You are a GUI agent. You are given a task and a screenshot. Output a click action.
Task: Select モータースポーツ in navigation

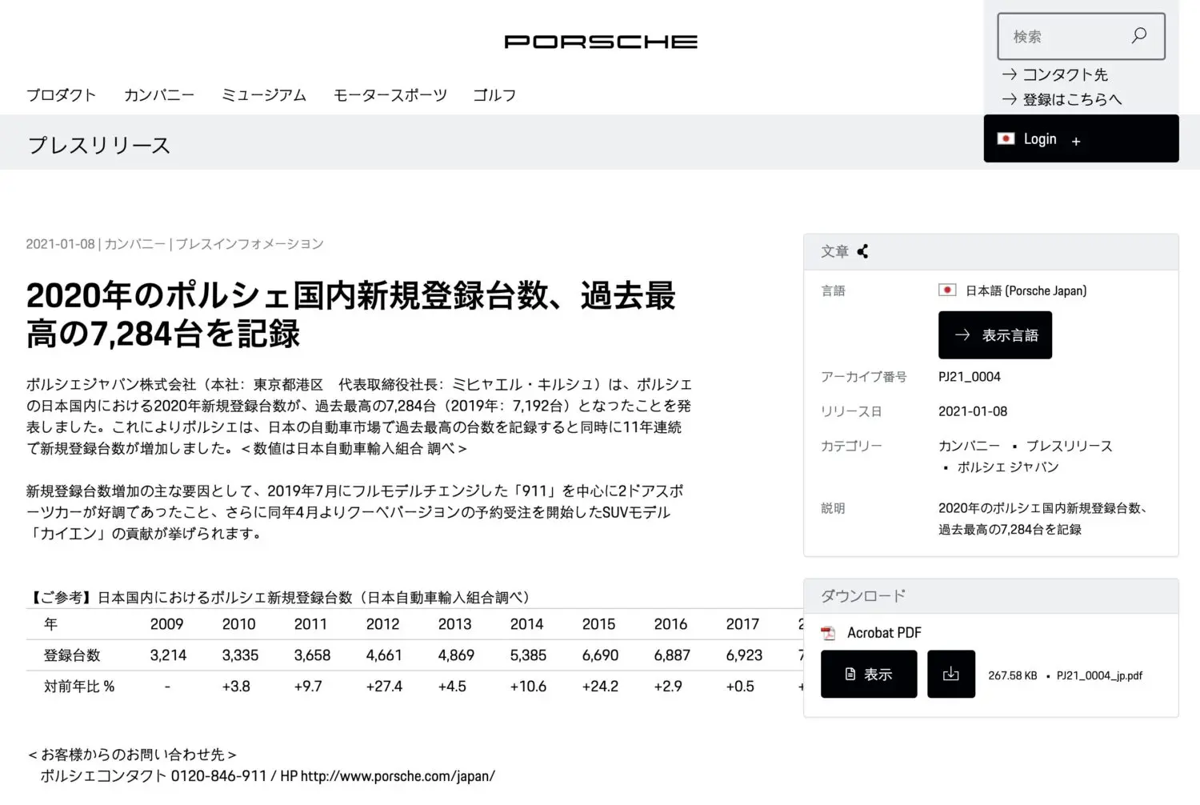390,95
